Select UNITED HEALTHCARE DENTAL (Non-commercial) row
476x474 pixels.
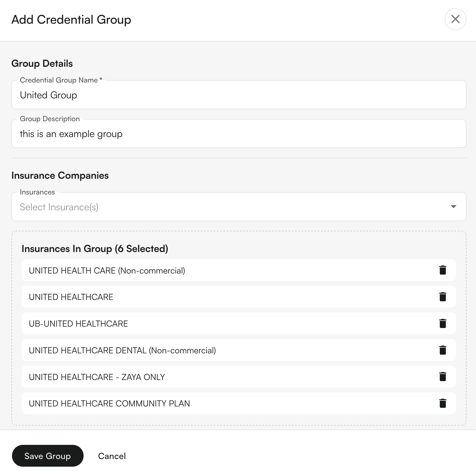[x=239, y=350]
